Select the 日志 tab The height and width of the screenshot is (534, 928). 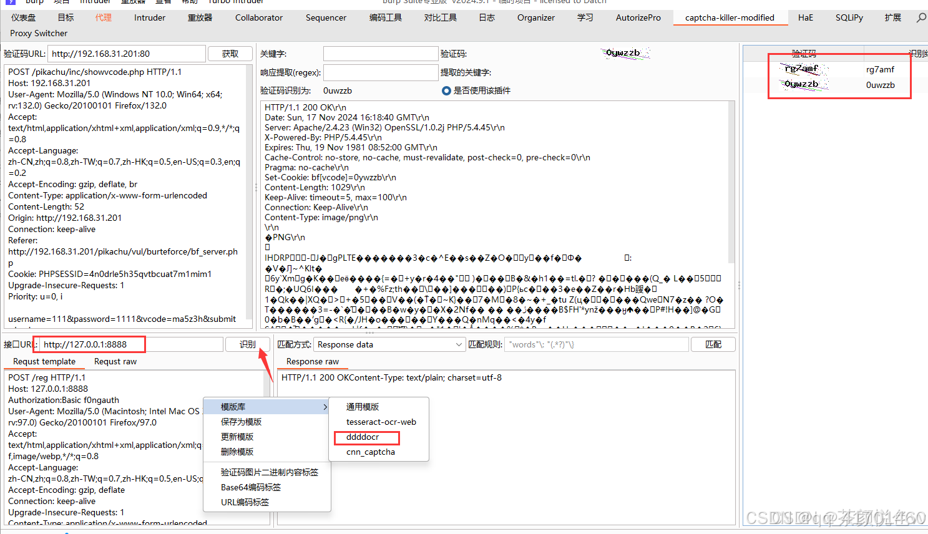tap(487, 17)
